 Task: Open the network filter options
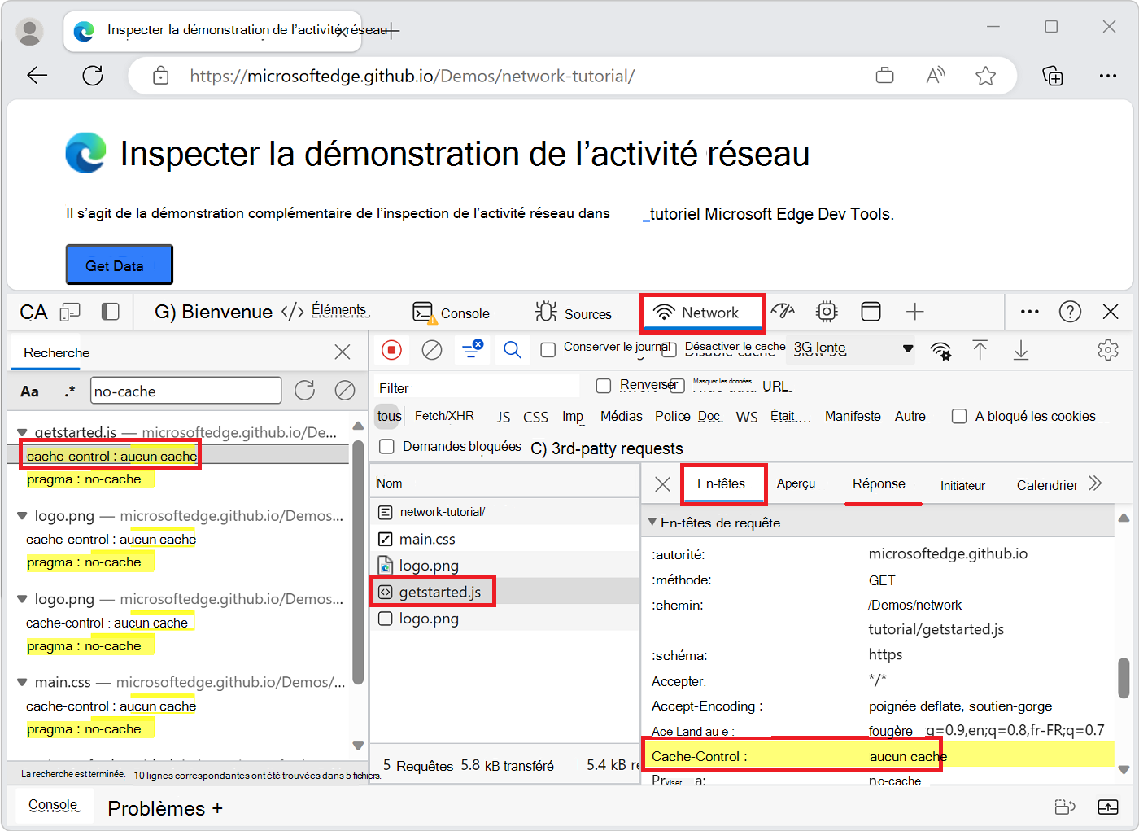(x=472, y=349)
